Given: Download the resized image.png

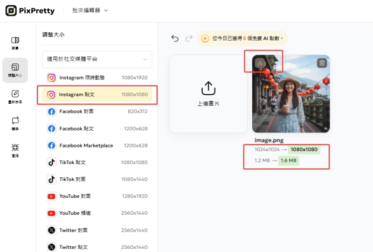Looking at the screenshot, I should (x=261, y=63).
